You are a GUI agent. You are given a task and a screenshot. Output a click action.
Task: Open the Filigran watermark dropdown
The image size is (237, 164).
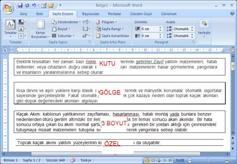(107, 22)
